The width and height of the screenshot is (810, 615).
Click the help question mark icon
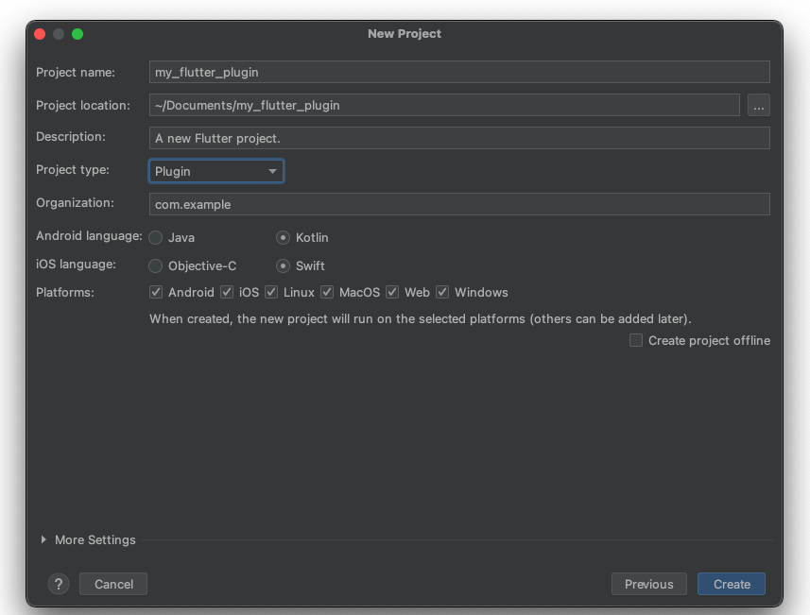58,584
